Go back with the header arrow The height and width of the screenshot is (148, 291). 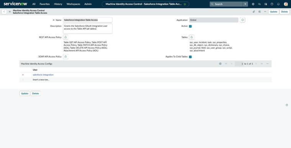[x=4, y=11]
